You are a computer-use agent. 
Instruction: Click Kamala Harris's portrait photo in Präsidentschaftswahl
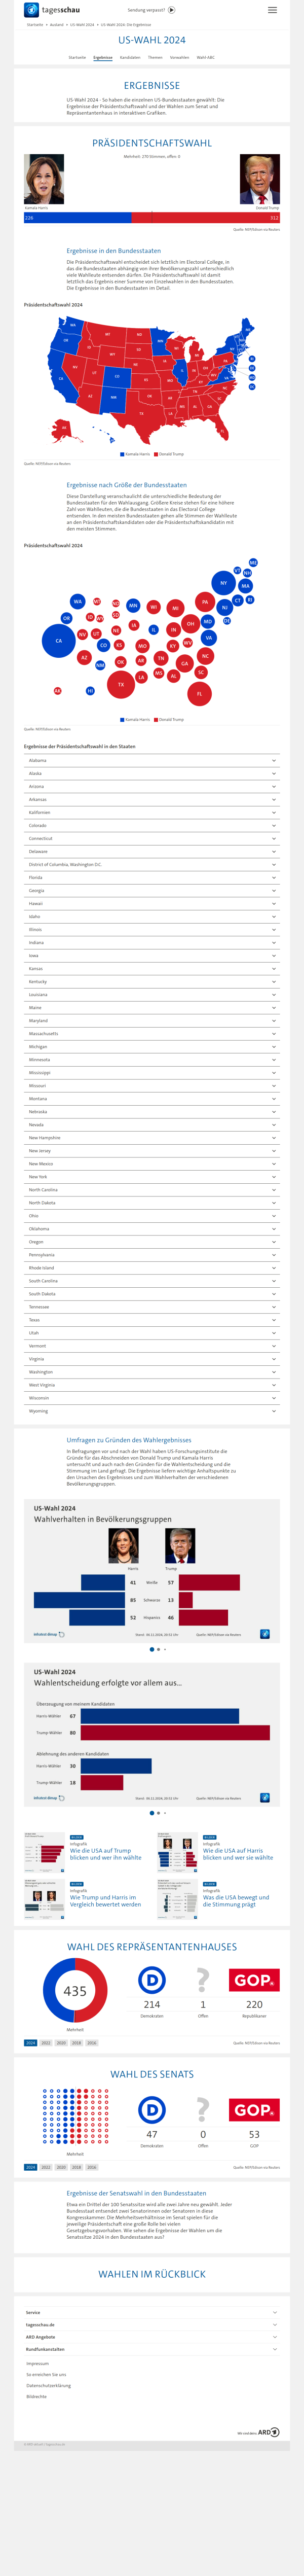click(44, 179)
